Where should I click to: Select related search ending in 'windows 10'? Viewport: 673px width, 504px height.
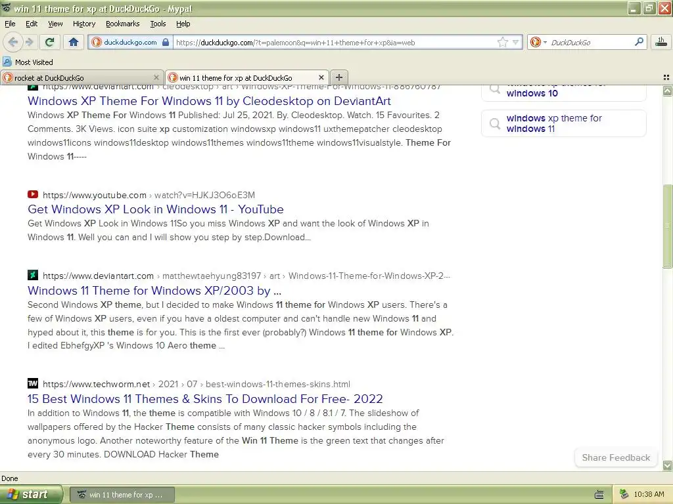point(563,93)
